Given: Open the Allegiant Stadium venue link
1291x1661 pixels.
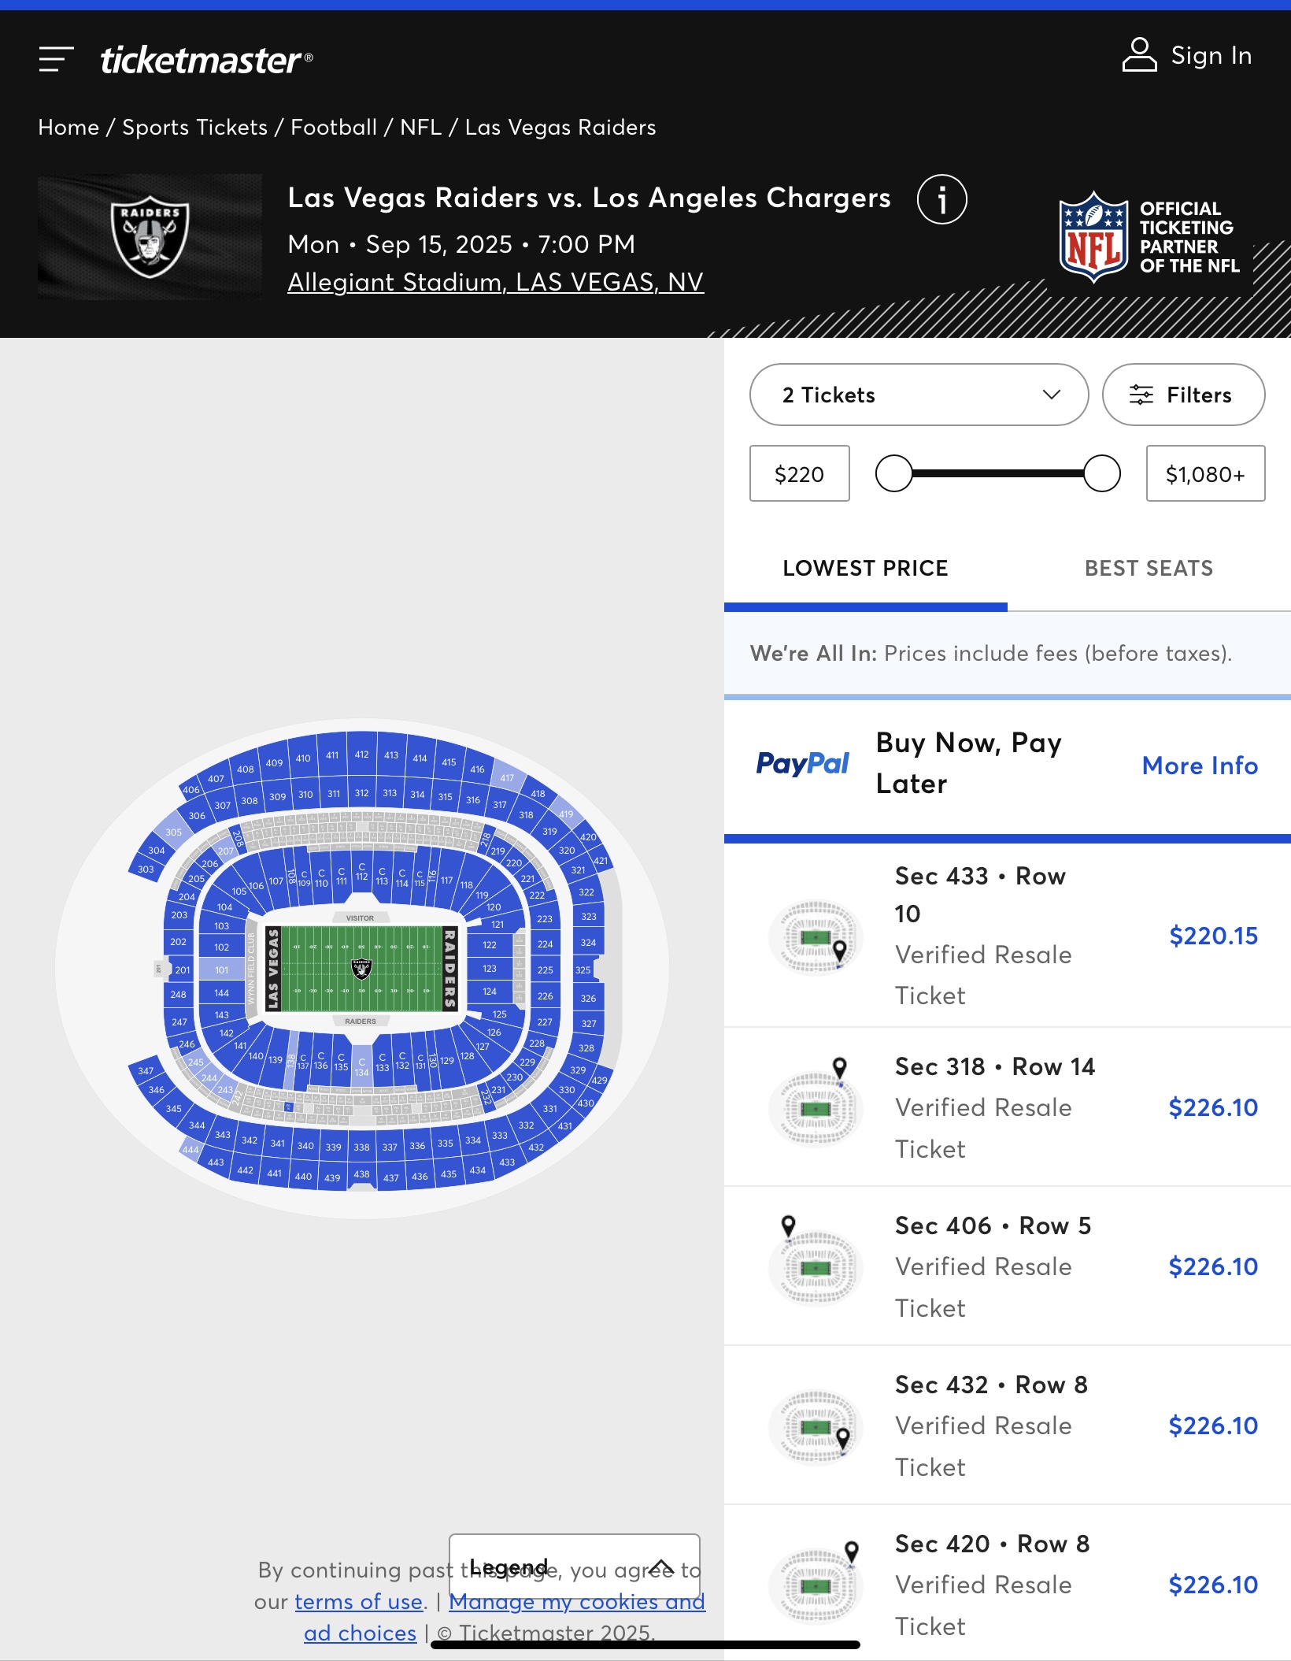Looking at the screenshot, I should click(x=495, y=282).
